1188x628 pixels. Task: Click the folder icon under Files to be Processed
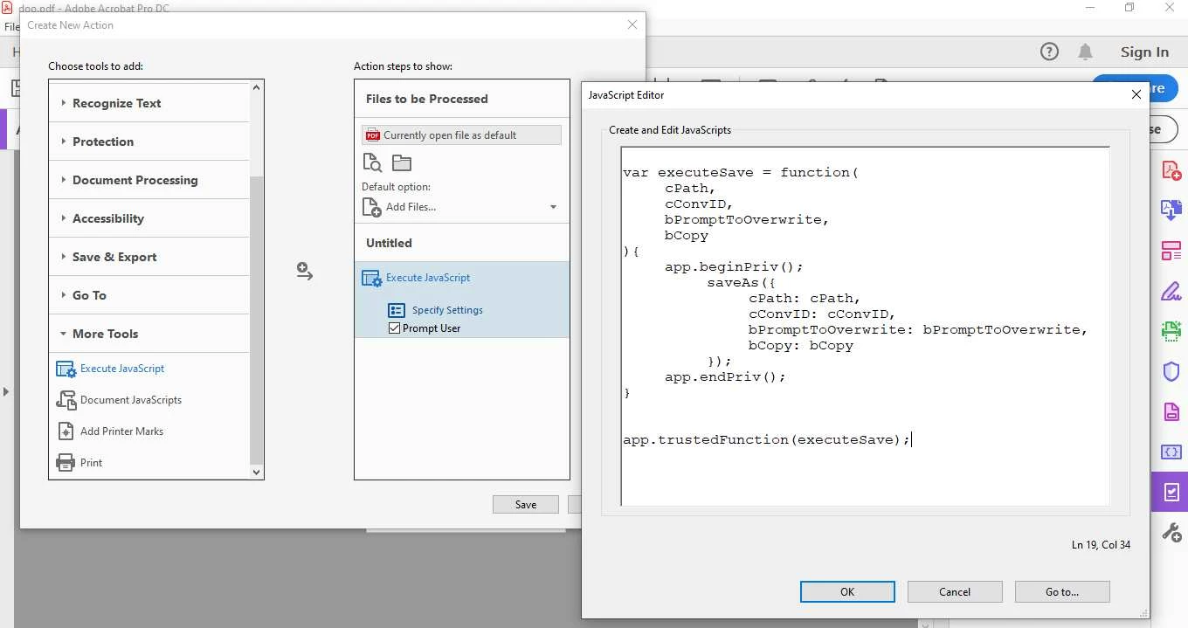pyautogui.click(x=402, y=162)
